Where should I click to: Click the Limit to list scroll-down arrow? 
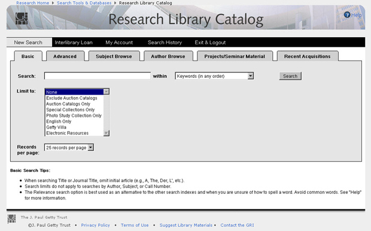(x=107, y=133)
